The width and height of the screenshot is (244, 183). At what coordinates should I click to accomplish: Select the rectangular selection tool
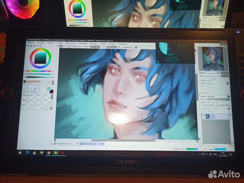click(25, 88)
